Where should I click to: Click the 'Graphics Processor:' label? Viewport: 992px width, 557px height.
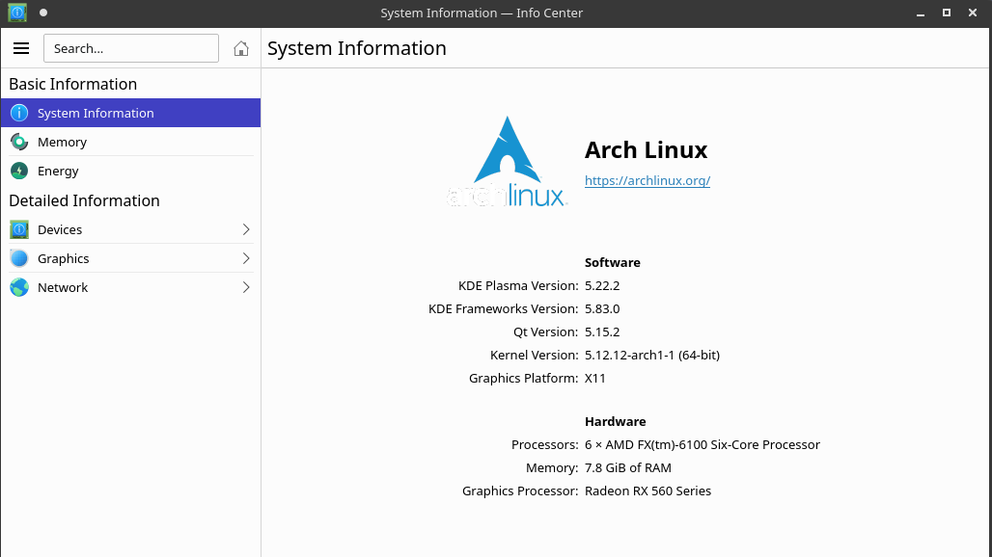pos(520,491)
